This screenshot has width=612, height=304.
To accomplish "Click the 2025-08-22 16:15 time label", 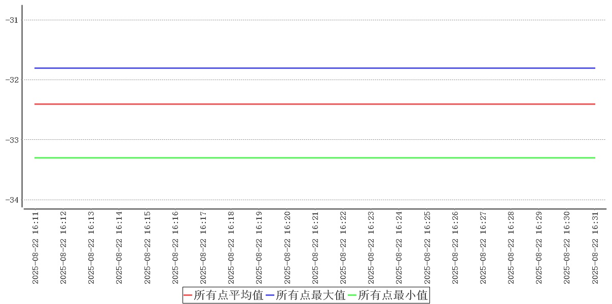I will coord(148,247).
